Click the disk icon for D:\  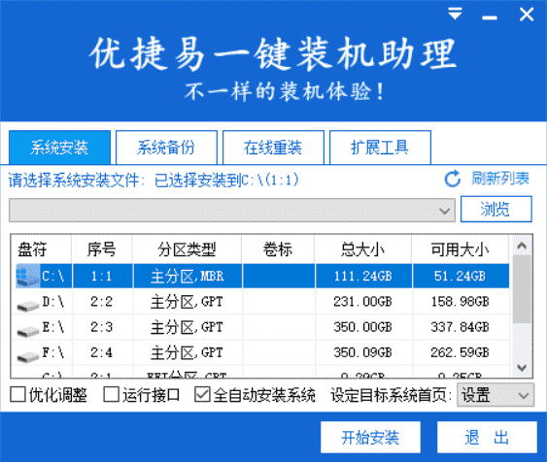28,306
